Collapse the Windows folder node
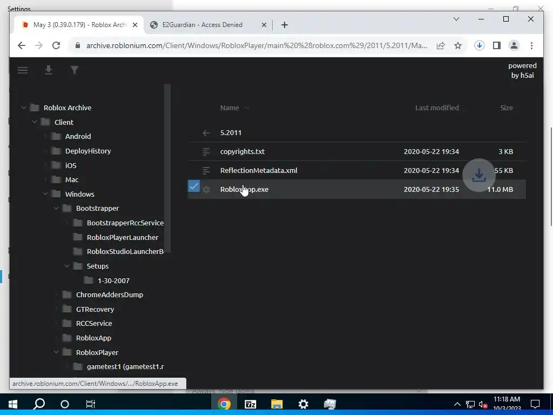This screenshot has width=553, height=415. pos(45,194)
